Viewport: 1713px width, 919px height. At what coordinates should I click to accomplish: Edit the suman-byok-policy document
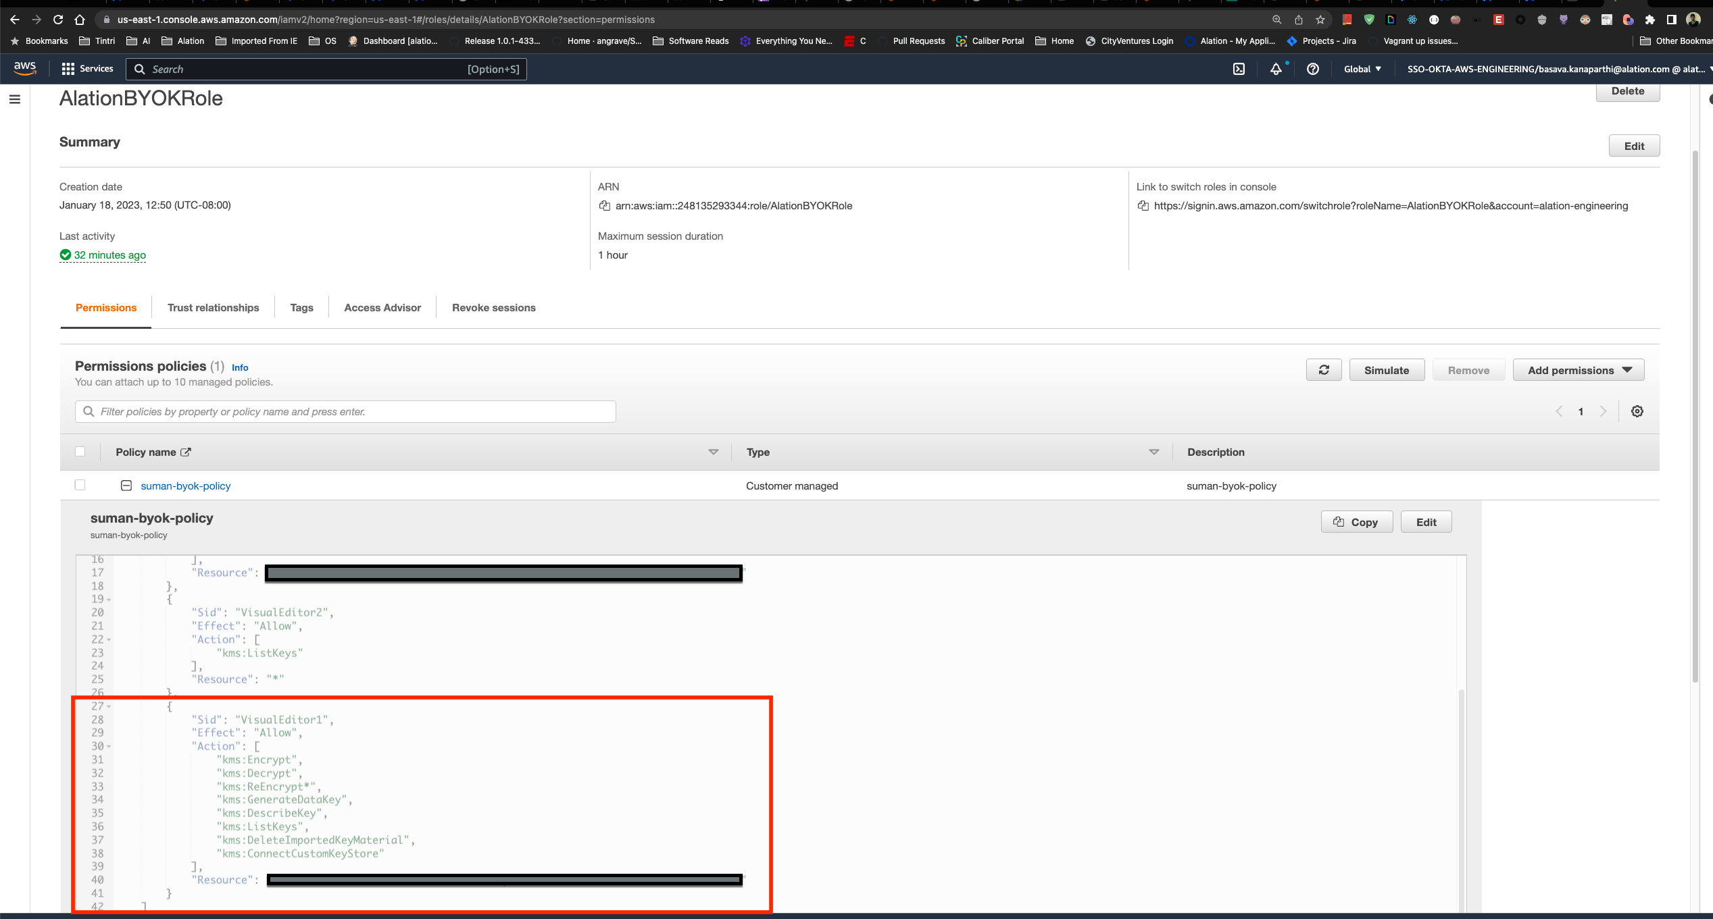pyautogui.click(x=1426, y=522)
